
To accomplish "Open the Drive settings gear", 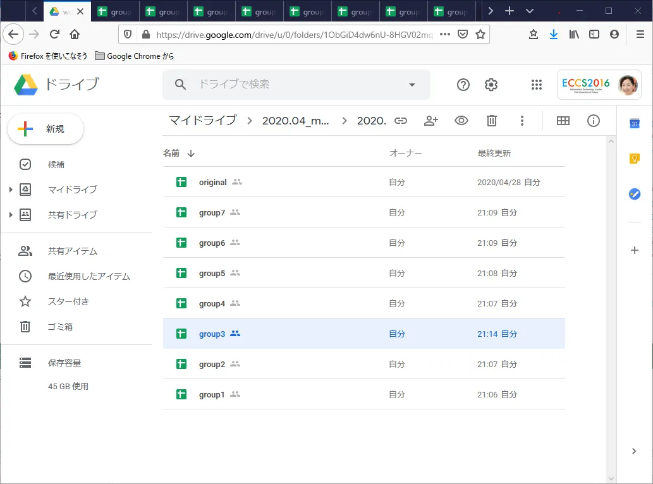I will 491,85.
